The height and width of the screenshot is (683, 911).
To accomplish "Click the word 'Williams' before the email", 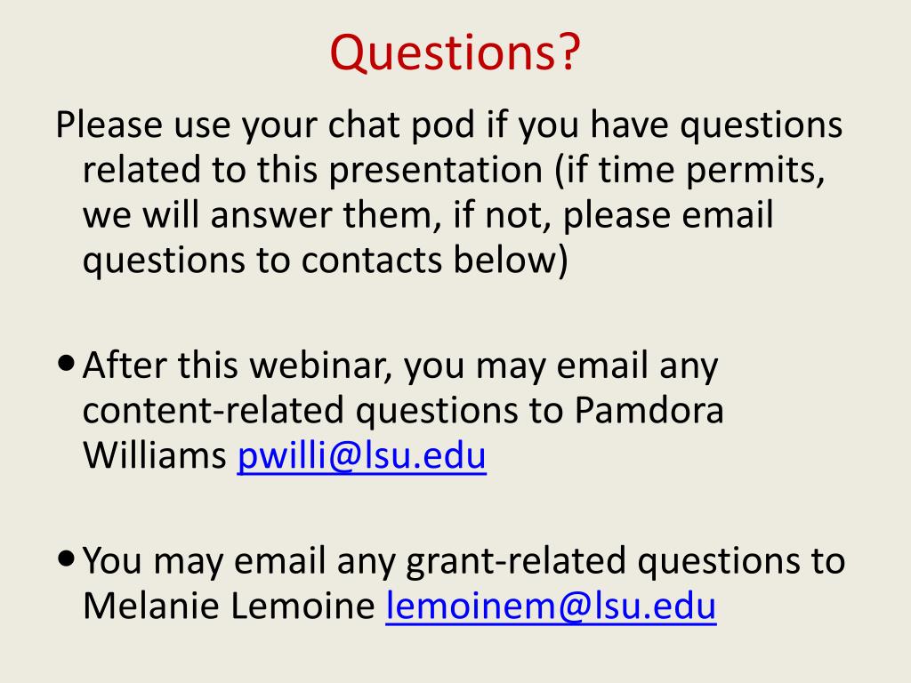I will [155, 456].
